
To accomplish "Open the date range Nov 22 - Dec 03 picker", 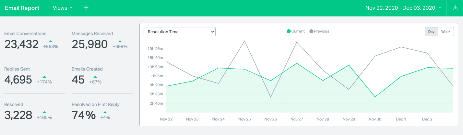I will 403,8.
